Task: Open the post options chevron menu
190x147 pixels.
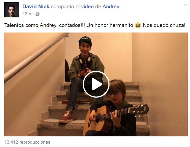Action: [x=186, y=5]
